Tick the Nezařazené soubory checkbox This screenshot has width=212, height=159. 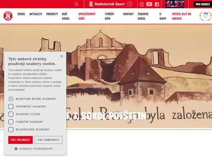11,130
